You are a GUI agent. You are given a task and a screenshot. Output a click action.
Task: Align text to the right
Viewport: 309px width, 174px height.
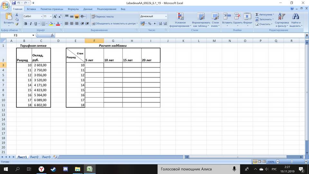[77, 24]
